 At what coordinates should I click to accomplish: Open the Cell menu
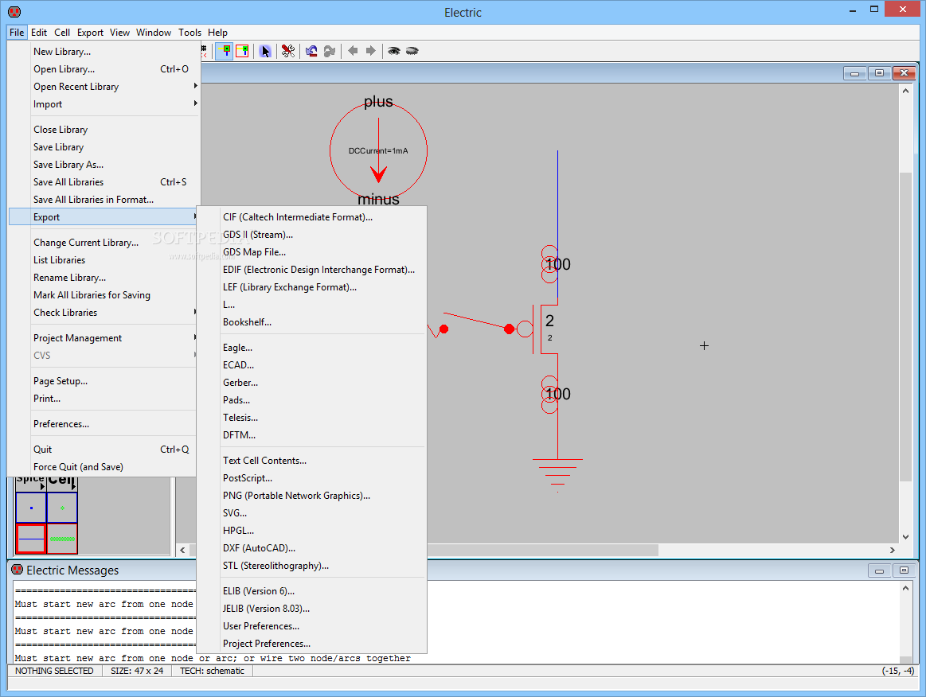[62, 33]
